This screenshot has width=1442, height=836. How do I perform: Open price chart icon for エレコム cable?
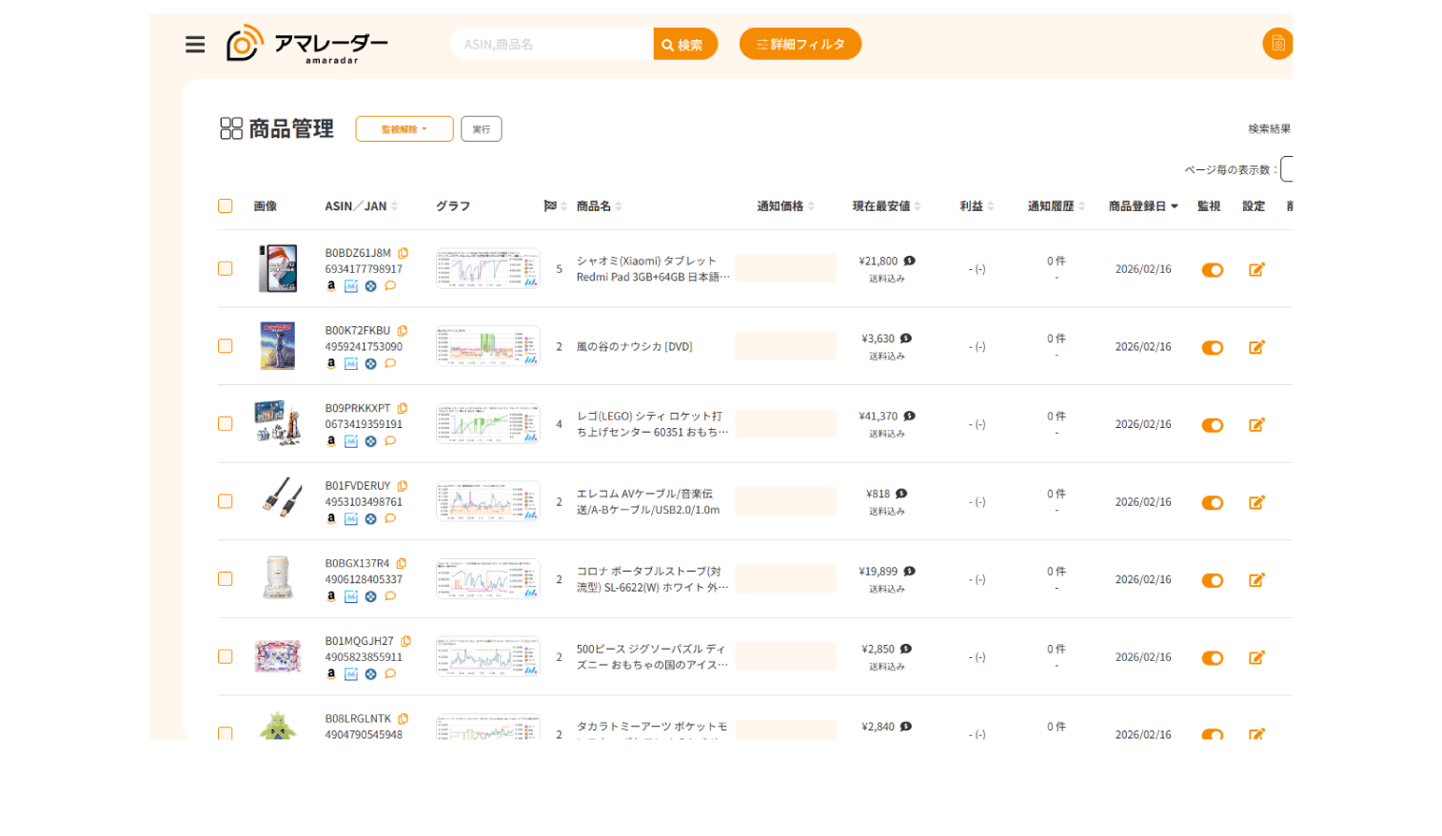pos(351,519)
